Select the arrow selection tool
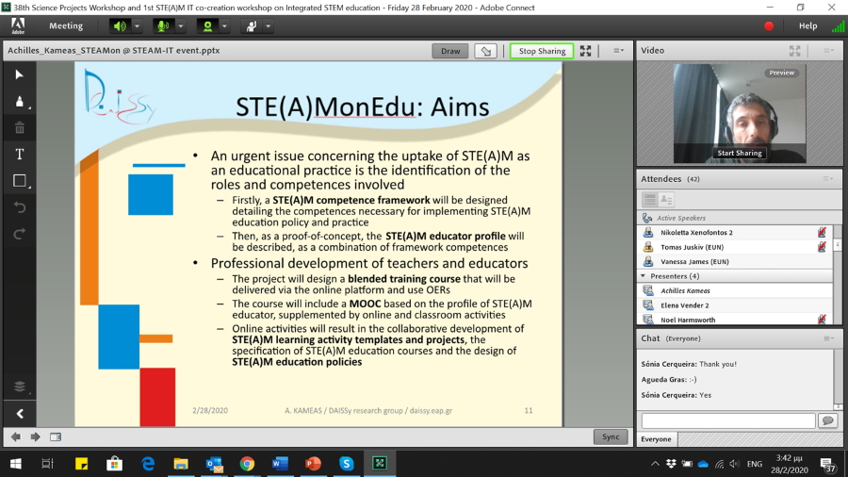The image size is (848, 477). pyautogui.click(x=20, y=74)
